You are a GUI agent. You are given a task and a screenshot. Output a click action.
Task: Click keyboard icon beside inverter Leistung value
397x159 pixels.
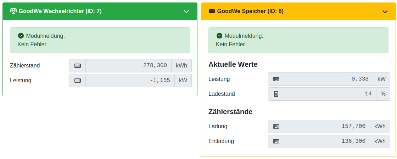[x=78, y=81]
